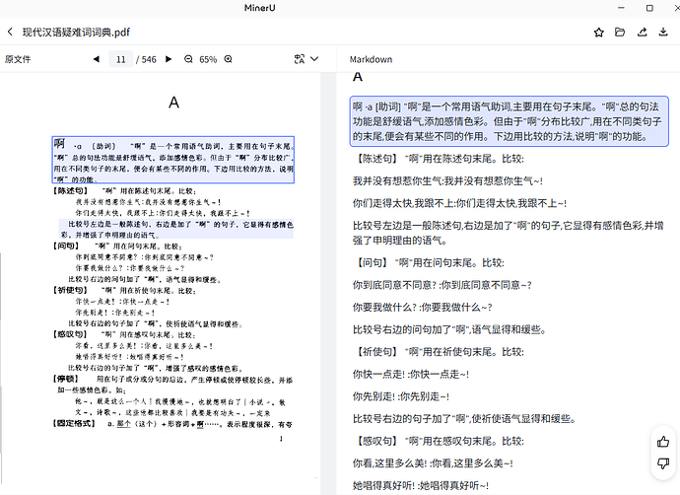Click the translate icon in toolbar

[x=301, y=59]
